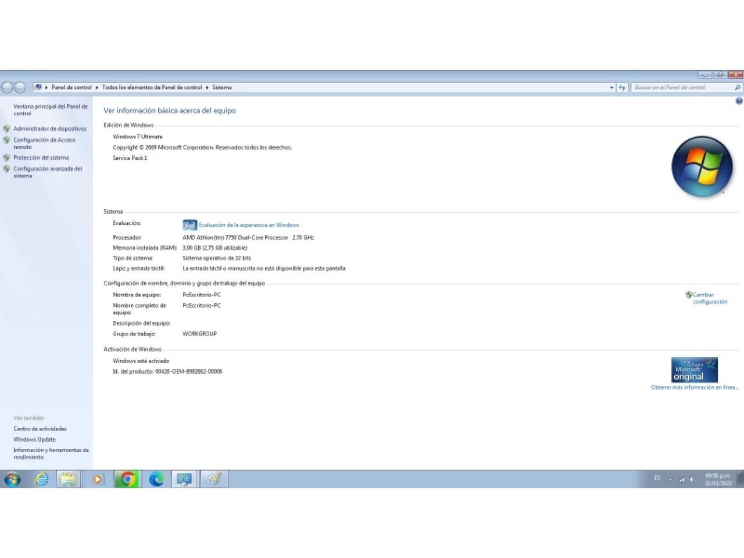
Task: Open Evaluación de la experiencia en Windows
Action: (249, 225)
